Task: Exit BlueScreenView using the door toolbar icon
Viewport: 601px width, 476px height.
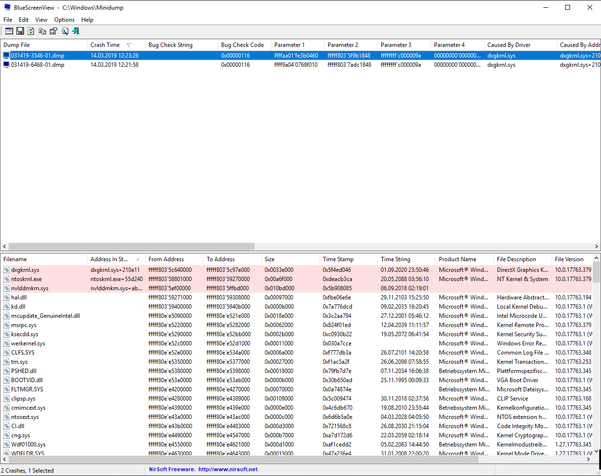Action: (x=76, y=30)
